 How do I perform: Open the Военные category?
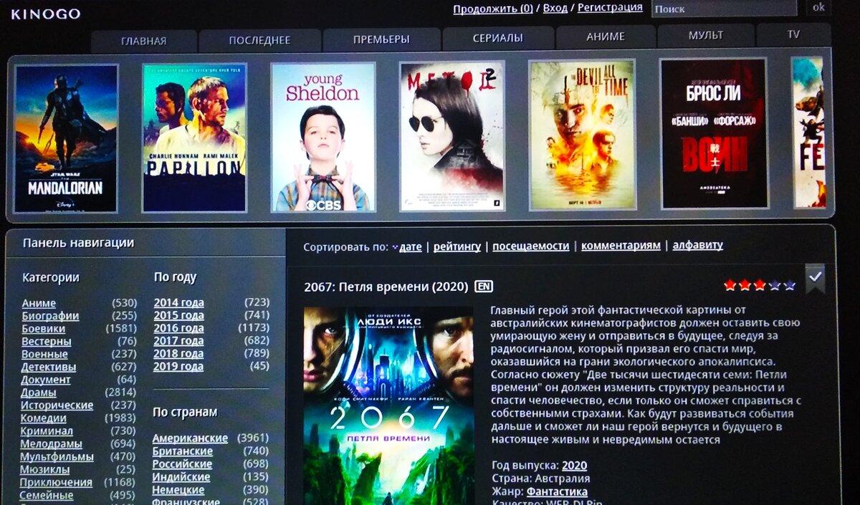pos(44,355)
